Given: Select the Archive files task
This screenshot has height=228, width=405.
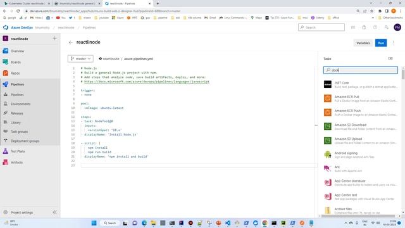Looking at the screenshot, I should (361, 210).
